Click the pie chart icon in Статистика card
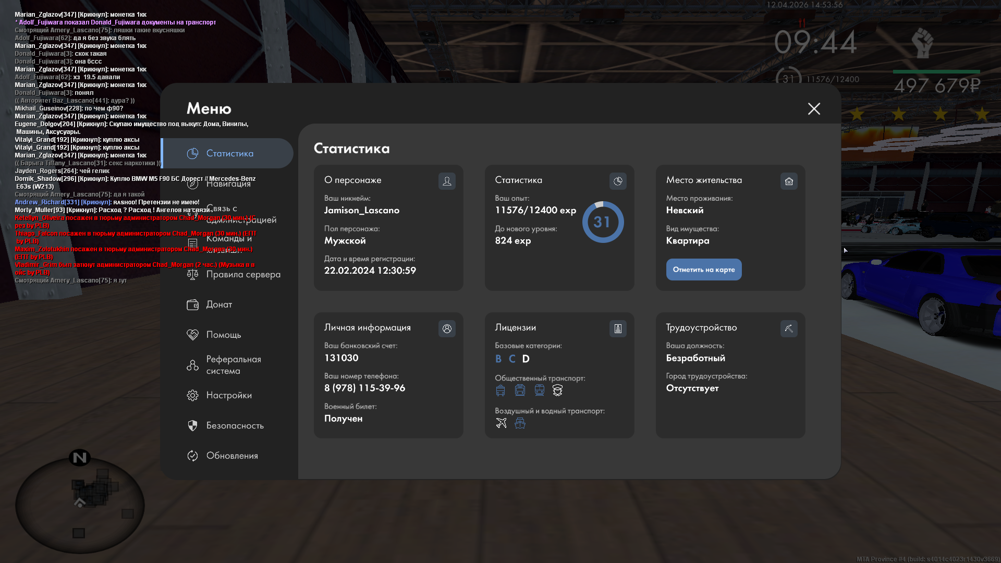This screenshot has width=1001, height=563. pyautogui.click(x=618, y=181)
